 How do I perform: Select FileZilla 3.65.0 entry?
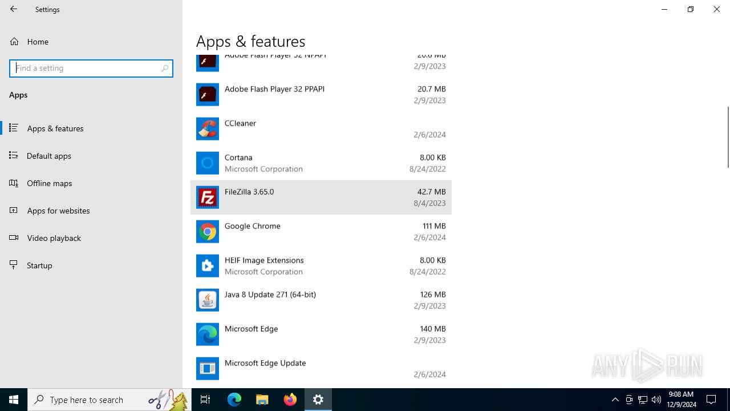[321, 198]
